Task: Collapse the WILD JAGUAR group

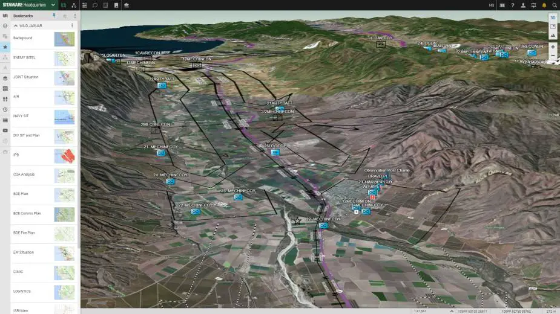Action: (x=15, y=25)
